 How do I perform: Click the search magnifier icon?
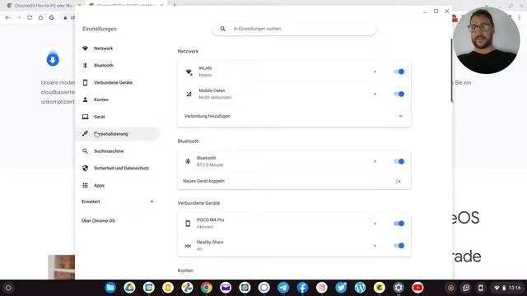[223, 29]
